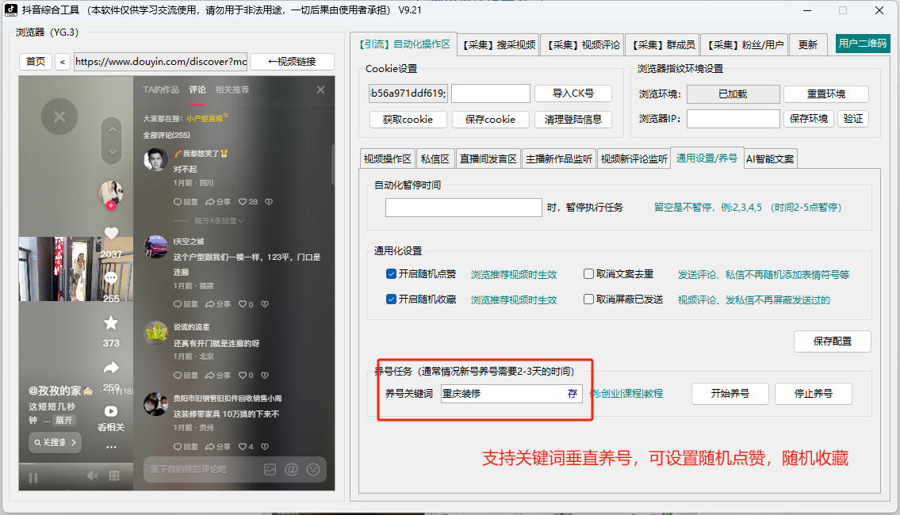Screen dimensions: 900x515
Task: Switch to the AI智能文案 tab
Action: click(771, 158)
